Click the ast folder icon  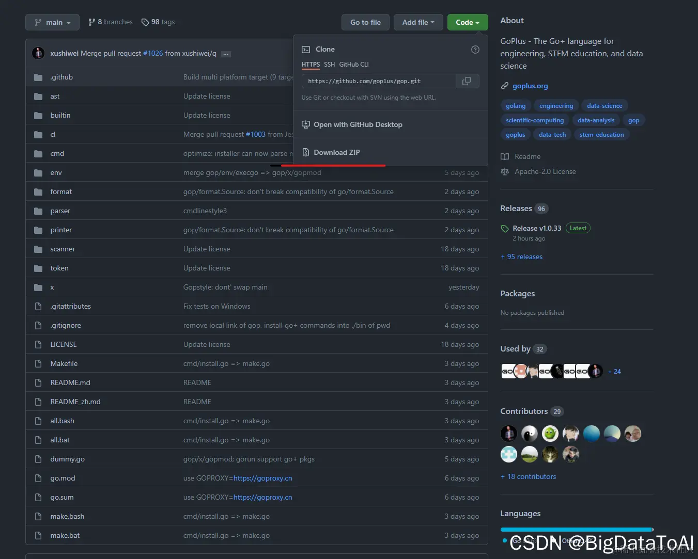[x=38, y=97]
